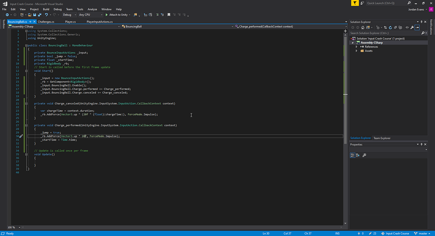The width and height of the screenshot is (435, 236).
Task: Click the Redo toolbar icon
Action: 54,15
